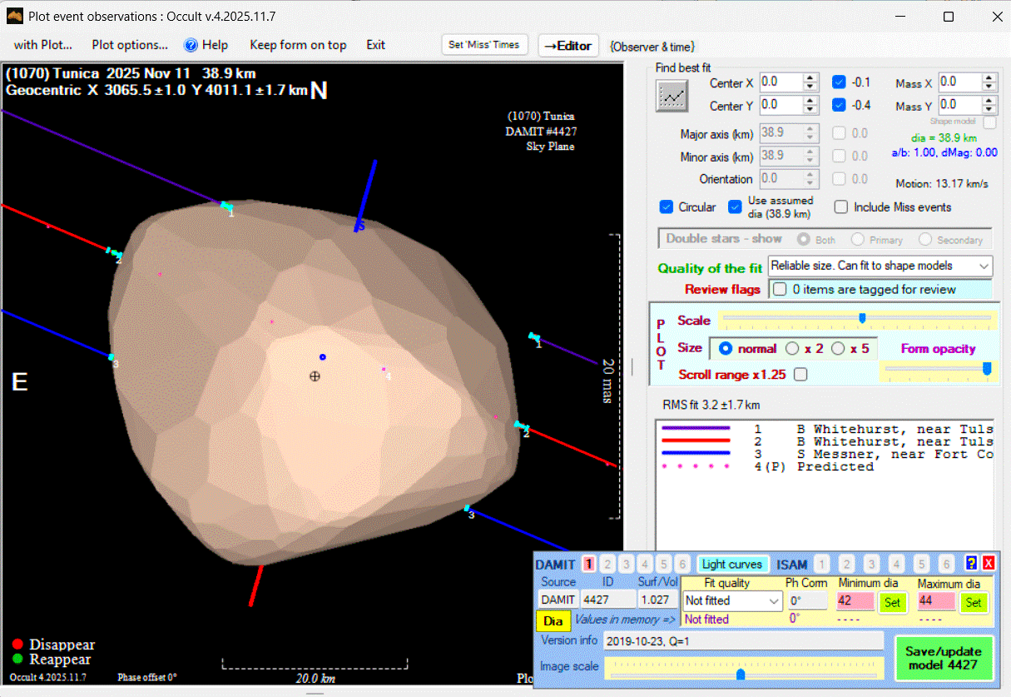This screenshot has height=697, width=1011.
Task: Click the blue question mark help icon in DAMIT panel
Action: tap(970, 563)
